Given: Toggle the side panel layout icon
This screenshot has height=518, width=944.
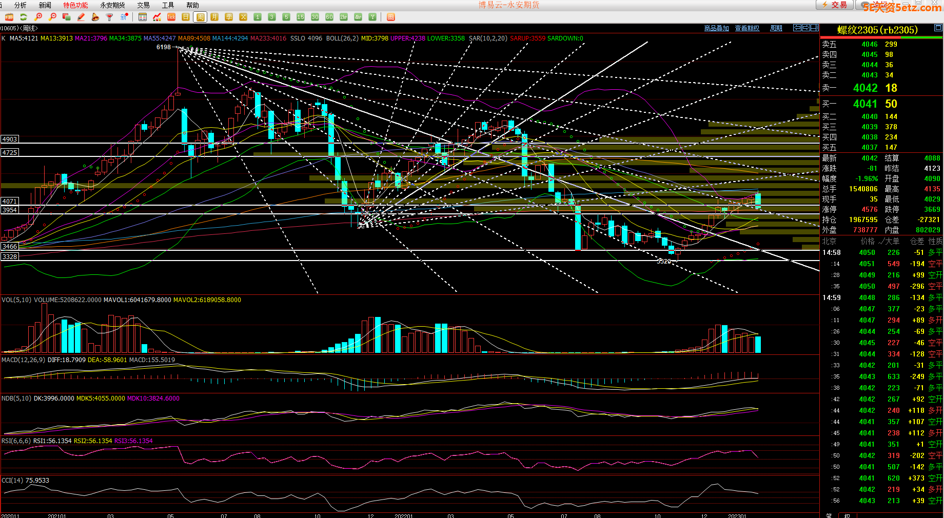Looking at the screenshot, I should 815,28.
